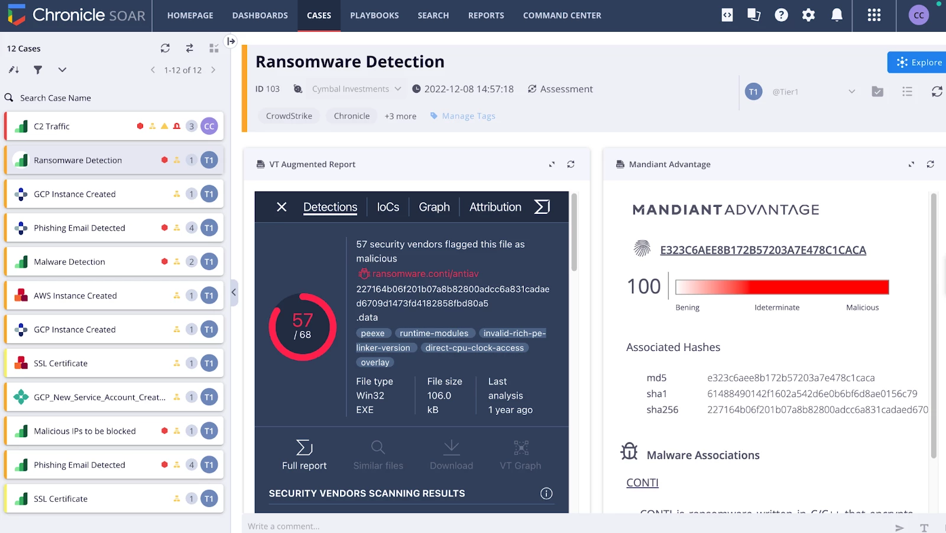946x533 pixels.
Task: Click the close case folder icon
Action: 877,92
